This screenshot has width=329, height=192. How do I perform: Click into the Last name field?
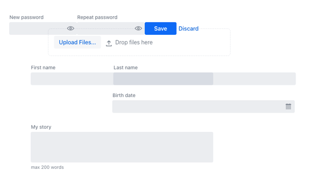[204, 79]
